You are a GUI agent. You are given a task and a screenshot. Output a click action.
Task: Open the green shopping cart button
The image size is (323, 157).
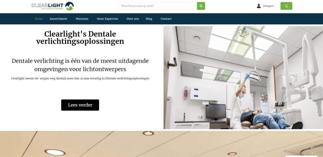click(286, 6)
